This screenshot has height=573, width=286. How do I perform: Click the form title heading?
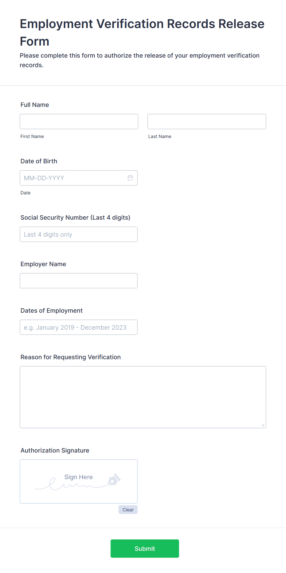click(142, 32)
